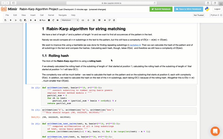Click the '1.1 Rolling hash' heading
223x139 pixels.
click(x=55, y=56)
